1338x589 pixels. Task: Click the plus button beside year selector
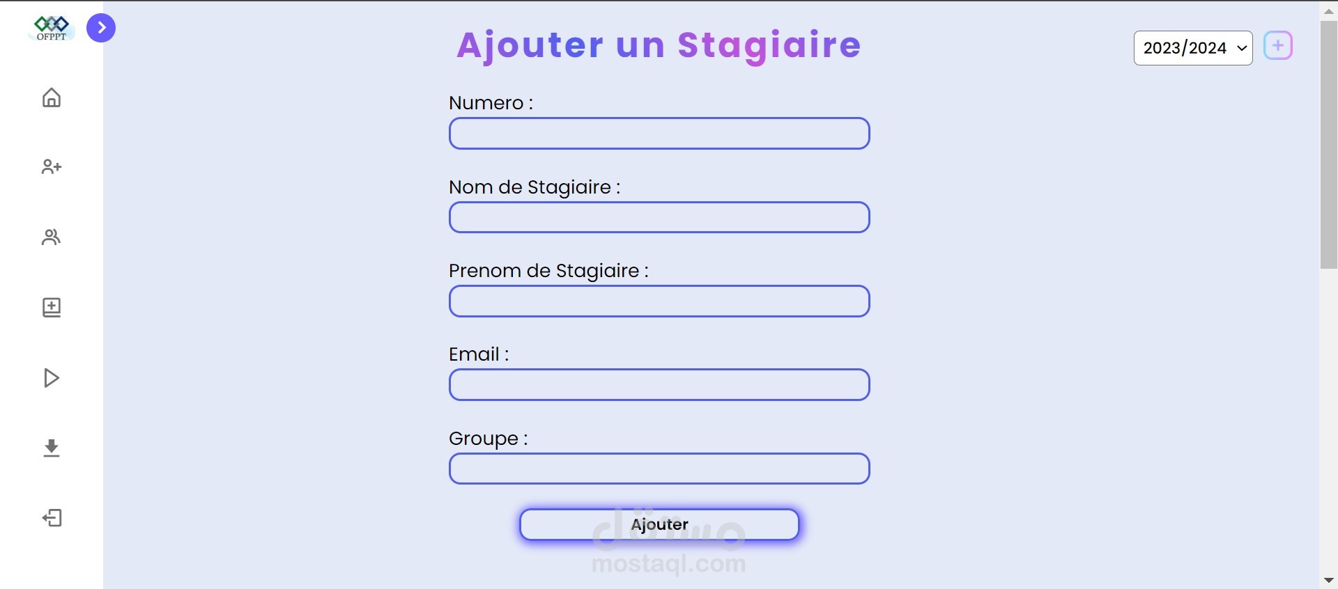[1277, 46]
